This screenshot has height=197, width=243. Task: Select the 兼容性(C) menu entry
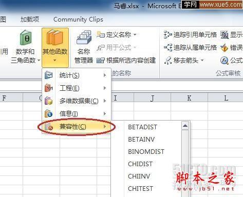(x=77, y=127)
